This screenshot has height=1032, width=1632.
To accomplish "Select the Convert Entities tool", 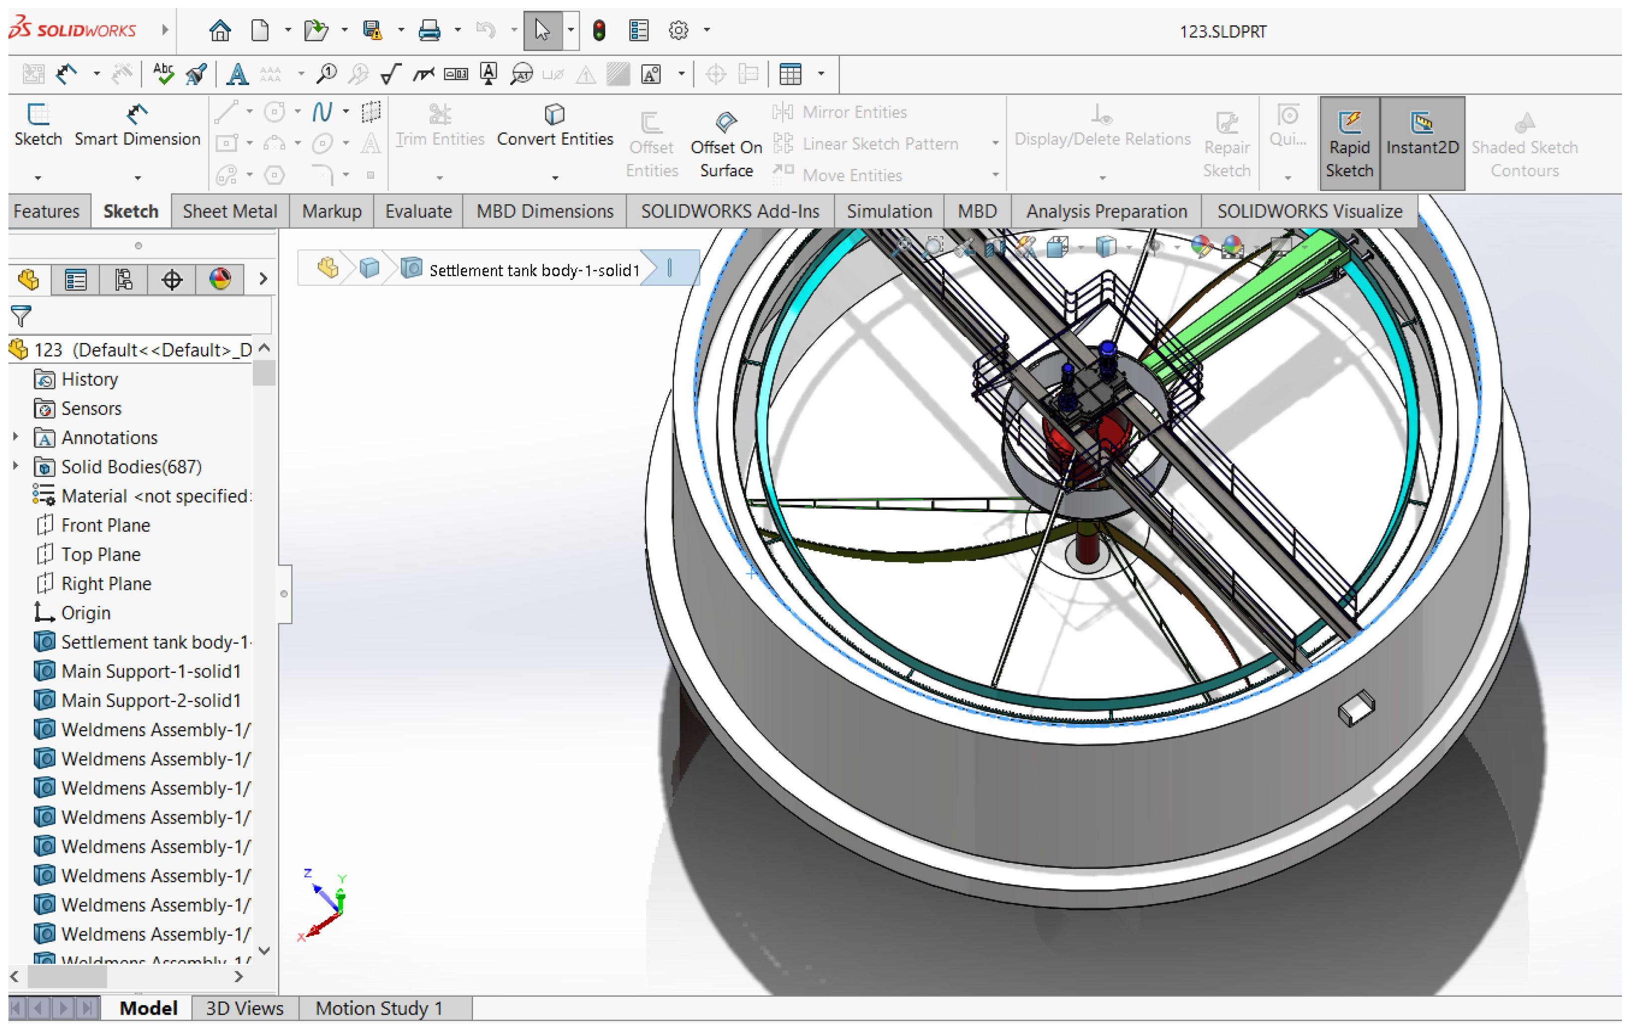I will [x=554, y=125].
